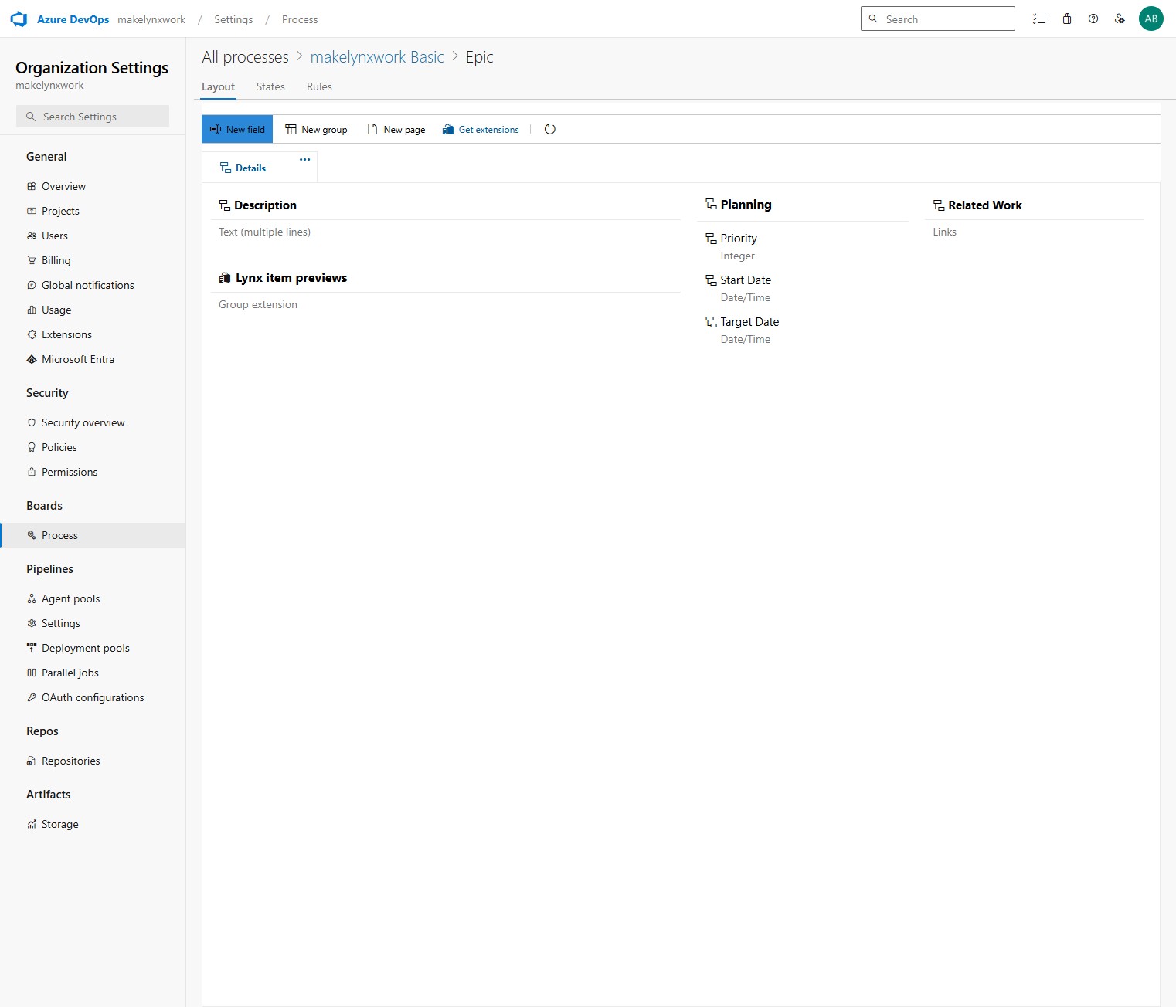The width and height of the screenshot is (1176, 1007).
Task: Open the Help question mark icon
Action: pyautogui.click(x=1093, y=19)
